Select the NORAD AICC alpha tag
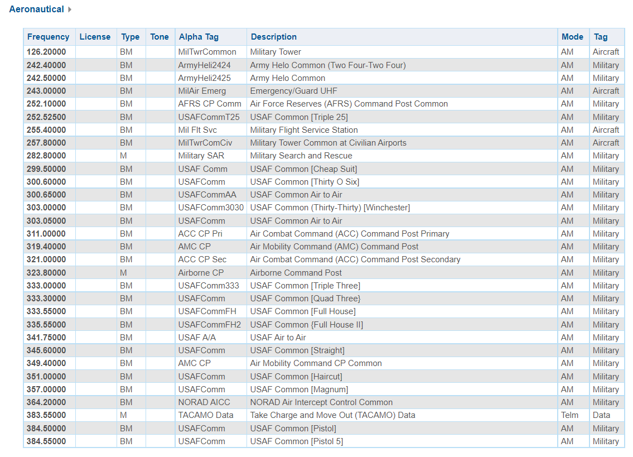Viewport: 633px width, 457px height. pyautogui.click(x=204, y=402)
